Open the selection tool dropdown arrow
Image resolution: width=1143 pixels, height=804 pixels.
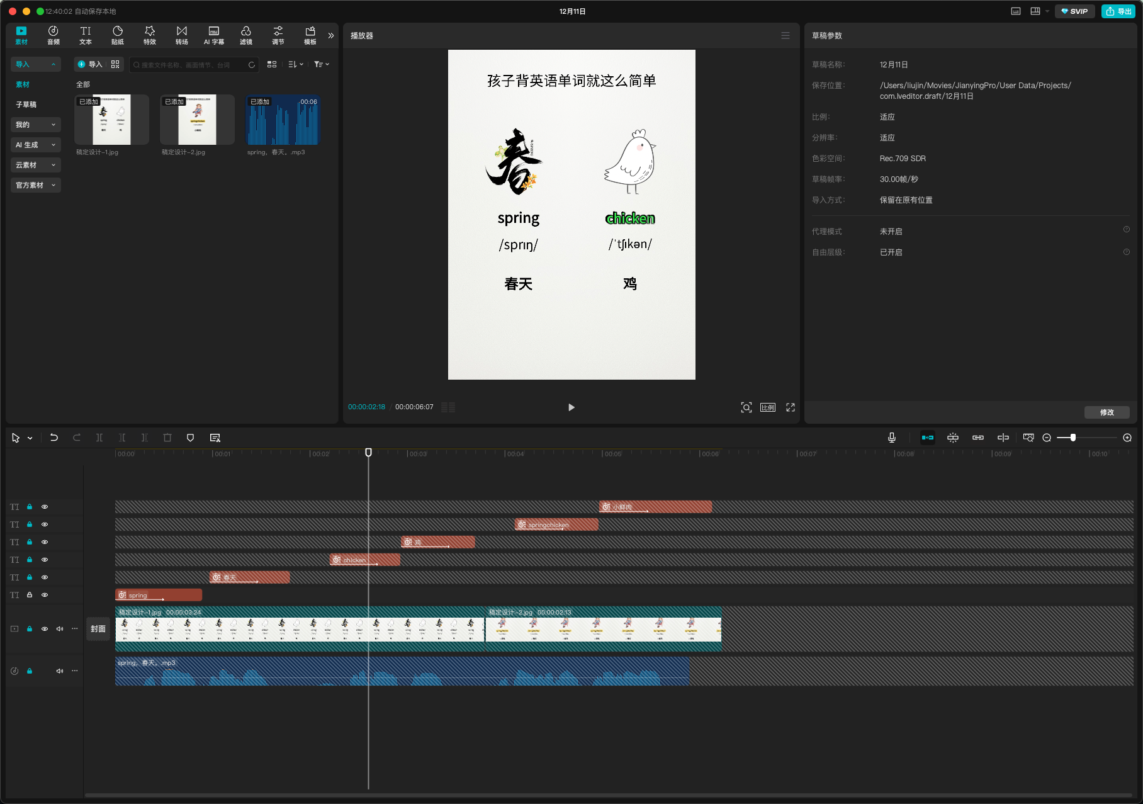(30, 438)
